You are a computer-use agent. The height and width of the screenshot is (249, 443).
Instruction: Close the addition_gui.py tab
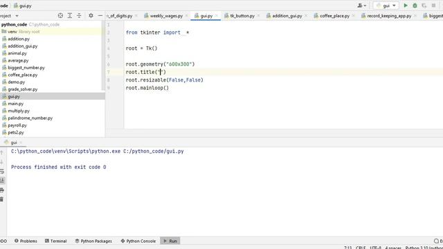click(x=306, y=16)
